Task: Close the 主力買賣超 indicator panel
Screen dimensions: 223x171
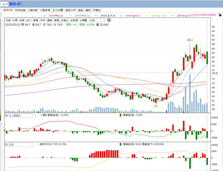Action: point(6,116)
